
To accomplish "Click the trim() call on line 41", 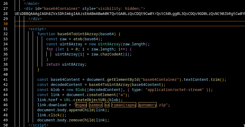I will 217,80.
